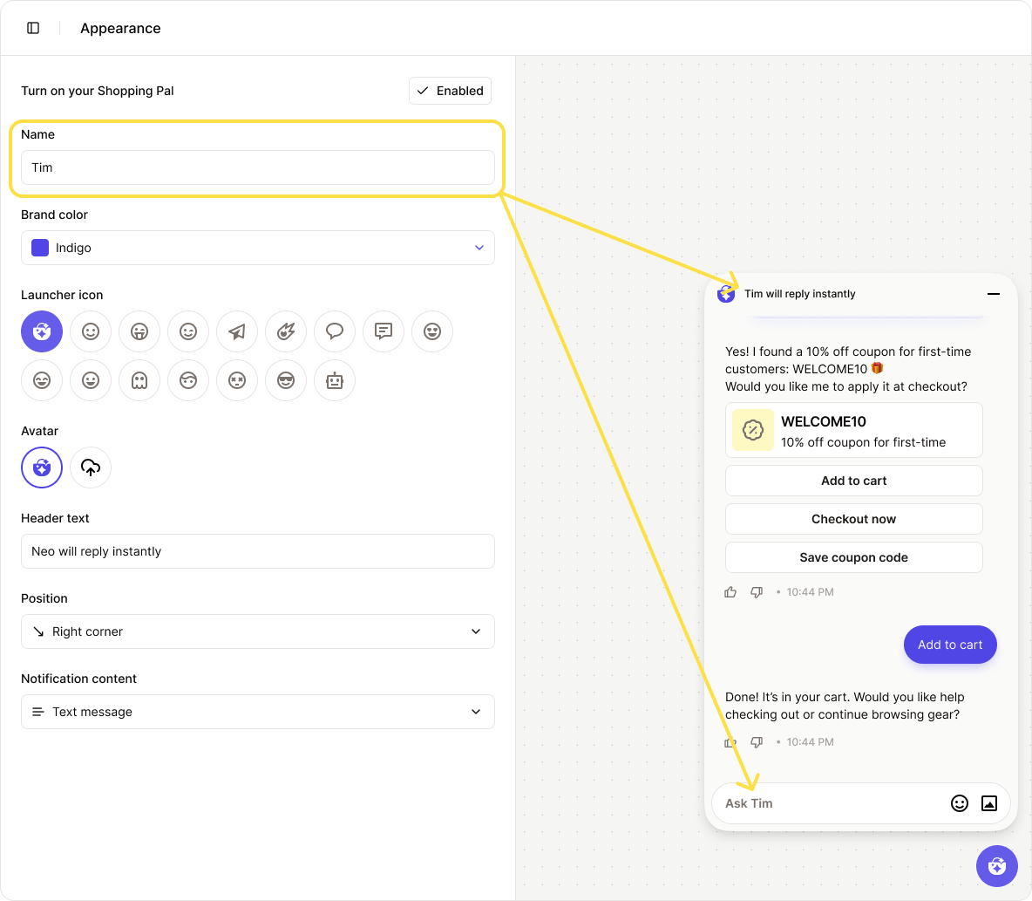Edit the Header text input field

pos(258,551)
